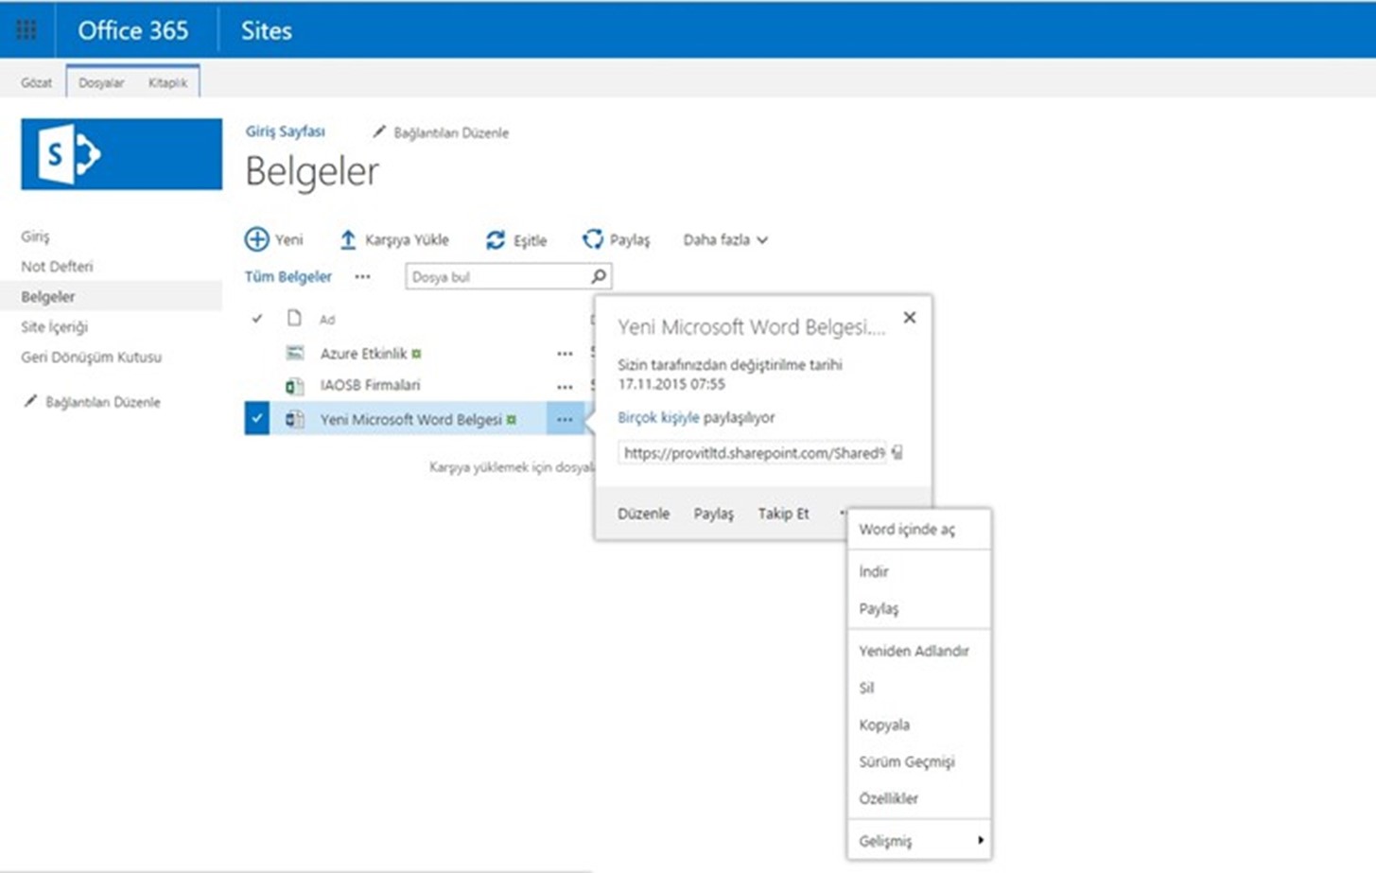
Task: Click the search magnifier in Dosya bul box
Action: point(599,276)
